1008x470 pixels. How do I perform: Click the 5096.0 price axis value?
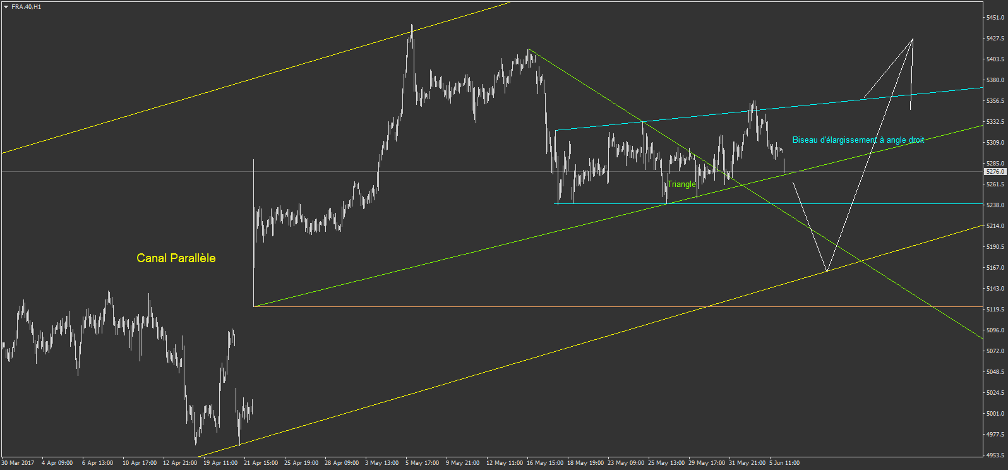(x=995, y=330)
